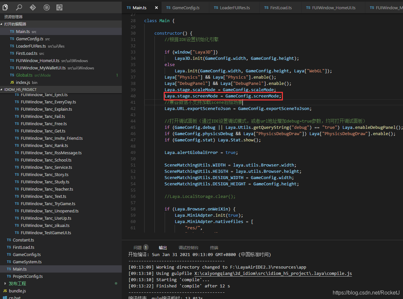
Task: Open the 终端 panel tab
Action: (x=214, y=247)
